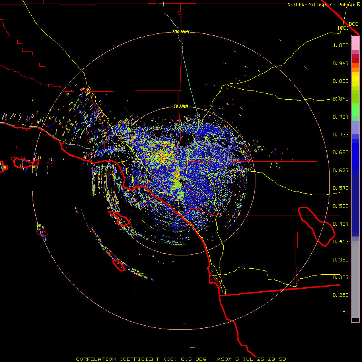Click the 0.467 scale value
This screenshot has height=362, width=362.
(341, 224)
